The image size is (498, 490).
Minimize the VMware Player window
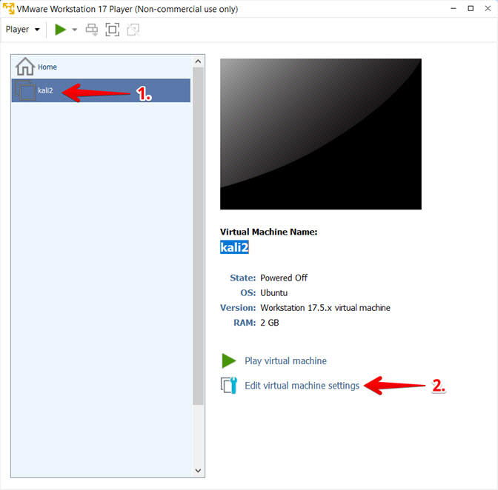tap(454, 9)
